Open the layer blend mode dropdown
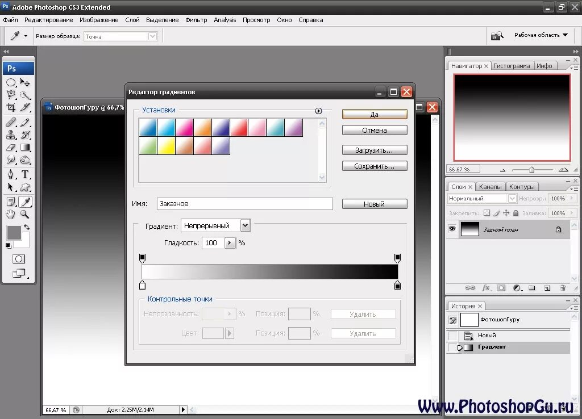 (x=512, y=198)
